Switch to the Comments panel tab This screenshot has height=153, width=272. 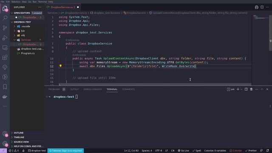(128, 89)
